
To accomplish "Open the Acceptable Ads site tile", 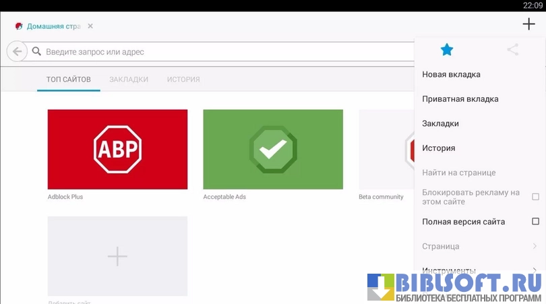I will point(273,150).
